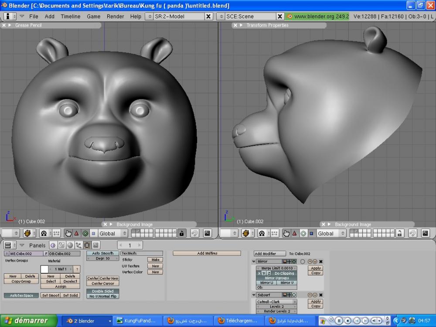
Task: Toggle the closed padlock layer lock in left viewport
Action: click(181, 233)
